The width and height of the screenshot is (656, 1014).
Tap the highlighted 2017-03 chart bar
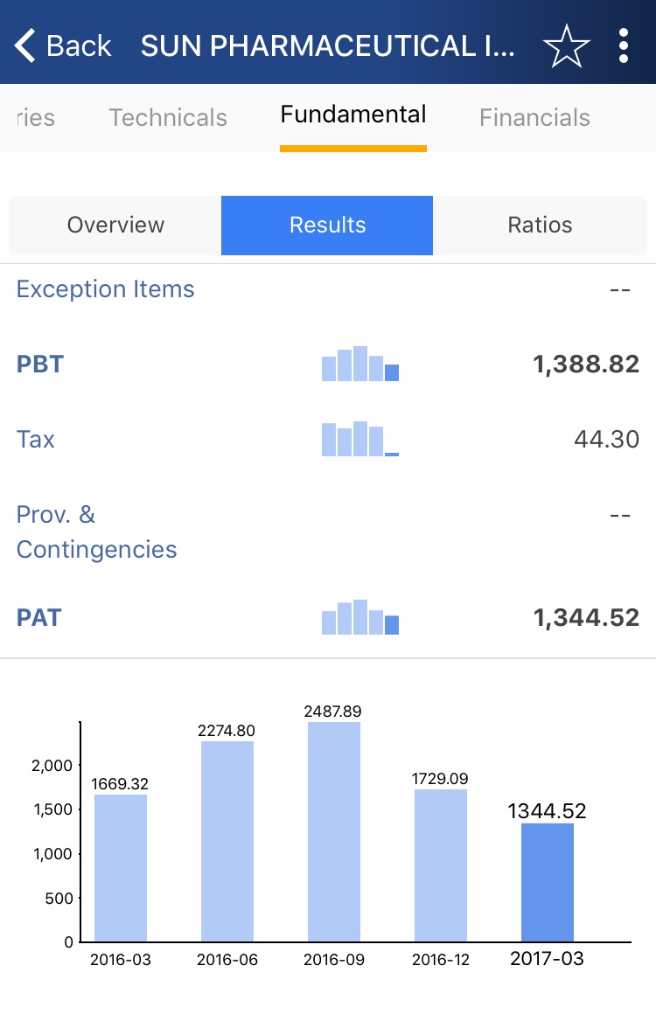click(548, 882)
